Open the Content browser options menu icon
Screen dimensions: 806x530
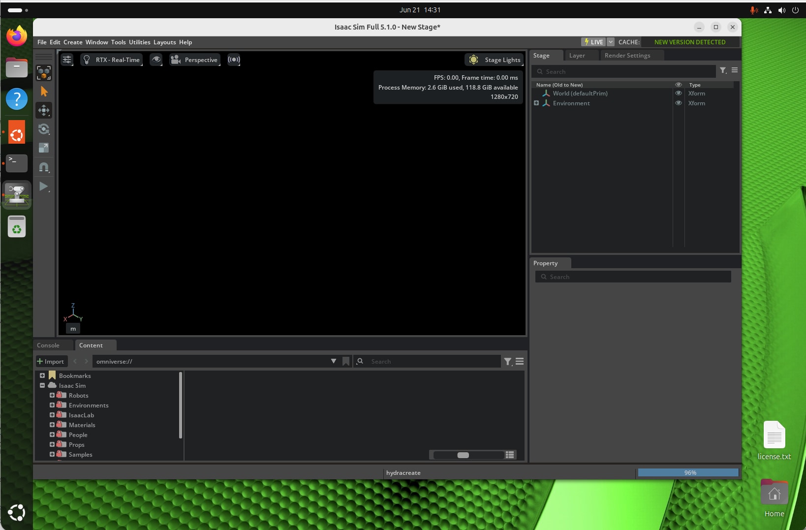coord(520,362)
